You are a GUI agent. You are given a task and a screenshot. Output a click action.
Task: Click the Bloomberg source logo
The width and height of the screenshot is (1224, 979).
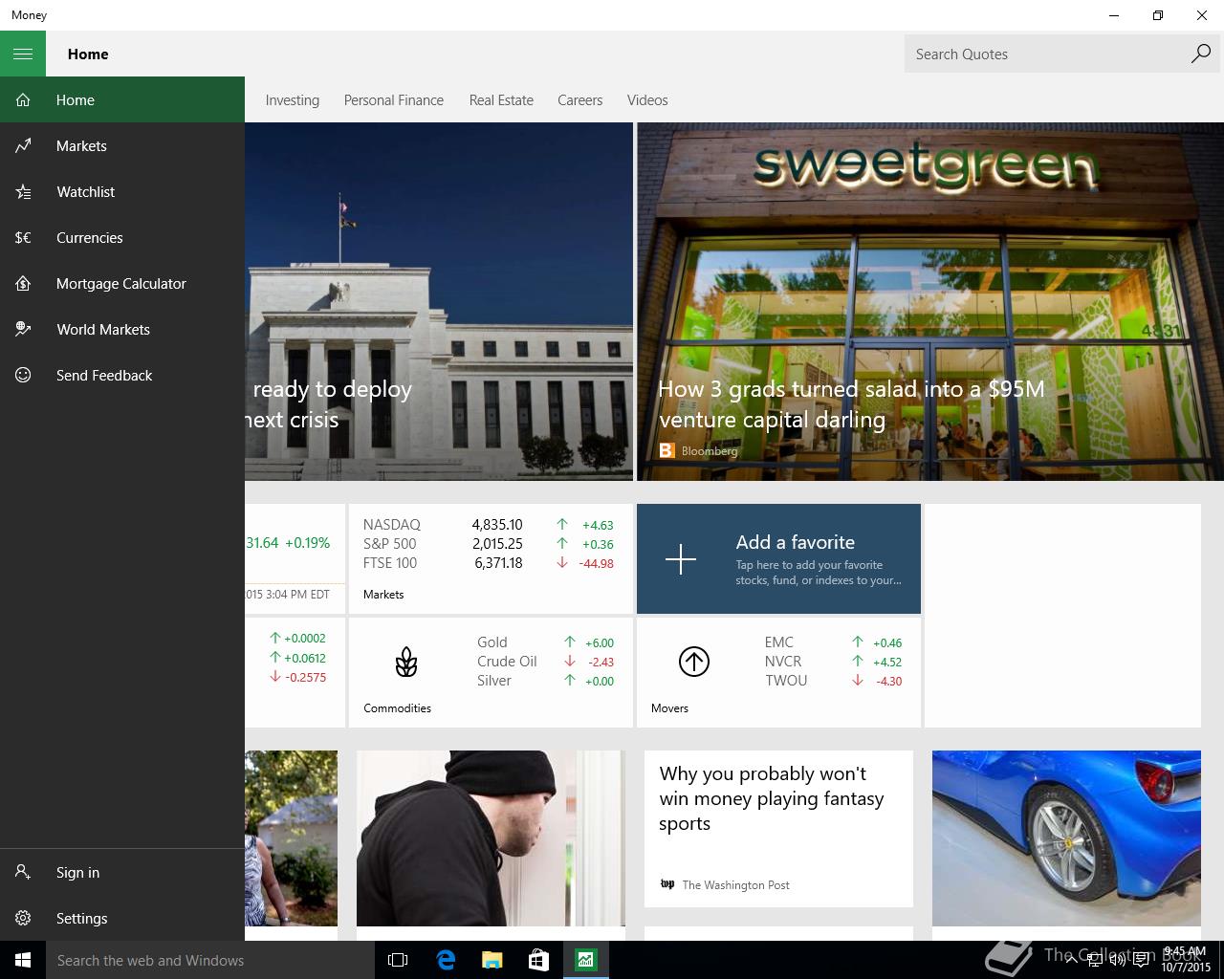click(667, 450)
